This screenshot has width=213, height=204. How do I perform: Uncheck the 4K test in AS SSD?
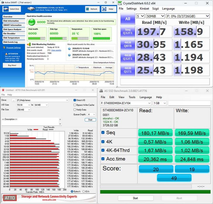[x=103, y=142]
